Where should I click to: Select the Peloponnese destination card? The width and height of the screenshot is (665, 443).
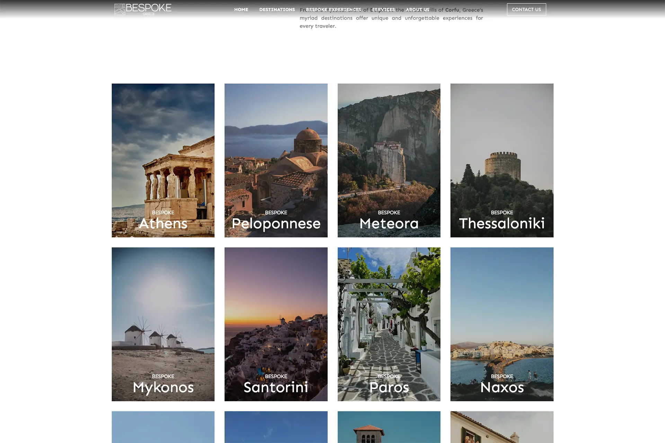click(x=276, y=160)
